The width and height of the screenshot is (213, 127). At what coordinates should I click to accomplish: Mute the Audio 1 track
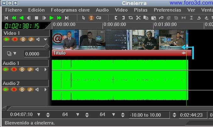pyautogui.click(x=37, y=69)
